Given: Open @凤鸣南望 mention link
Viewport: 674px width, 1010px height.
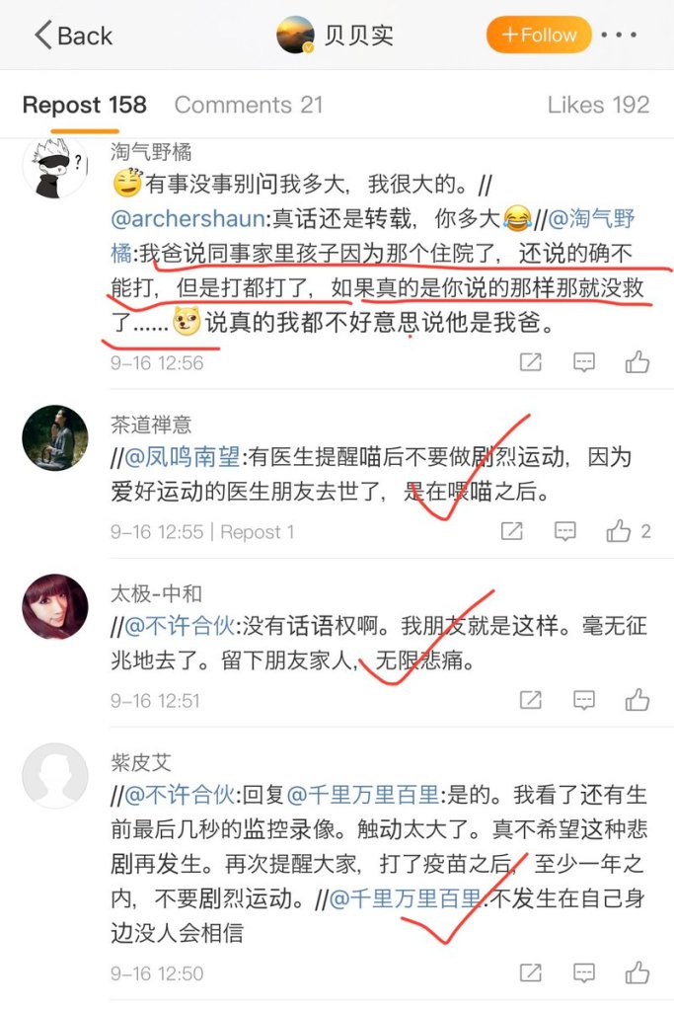Looking at the screenshot, I should tap(182, 457).
